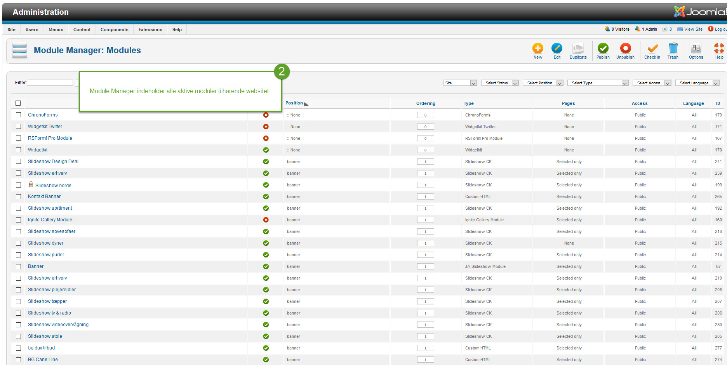The height and width of the screenshot is (365, 727).
Task: Open the Content menu
Action: 82,30
